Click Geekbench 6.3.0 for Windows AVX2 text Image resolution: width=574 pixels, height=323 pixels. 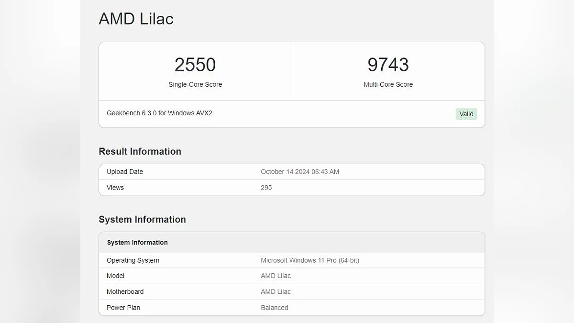point(159,113)
